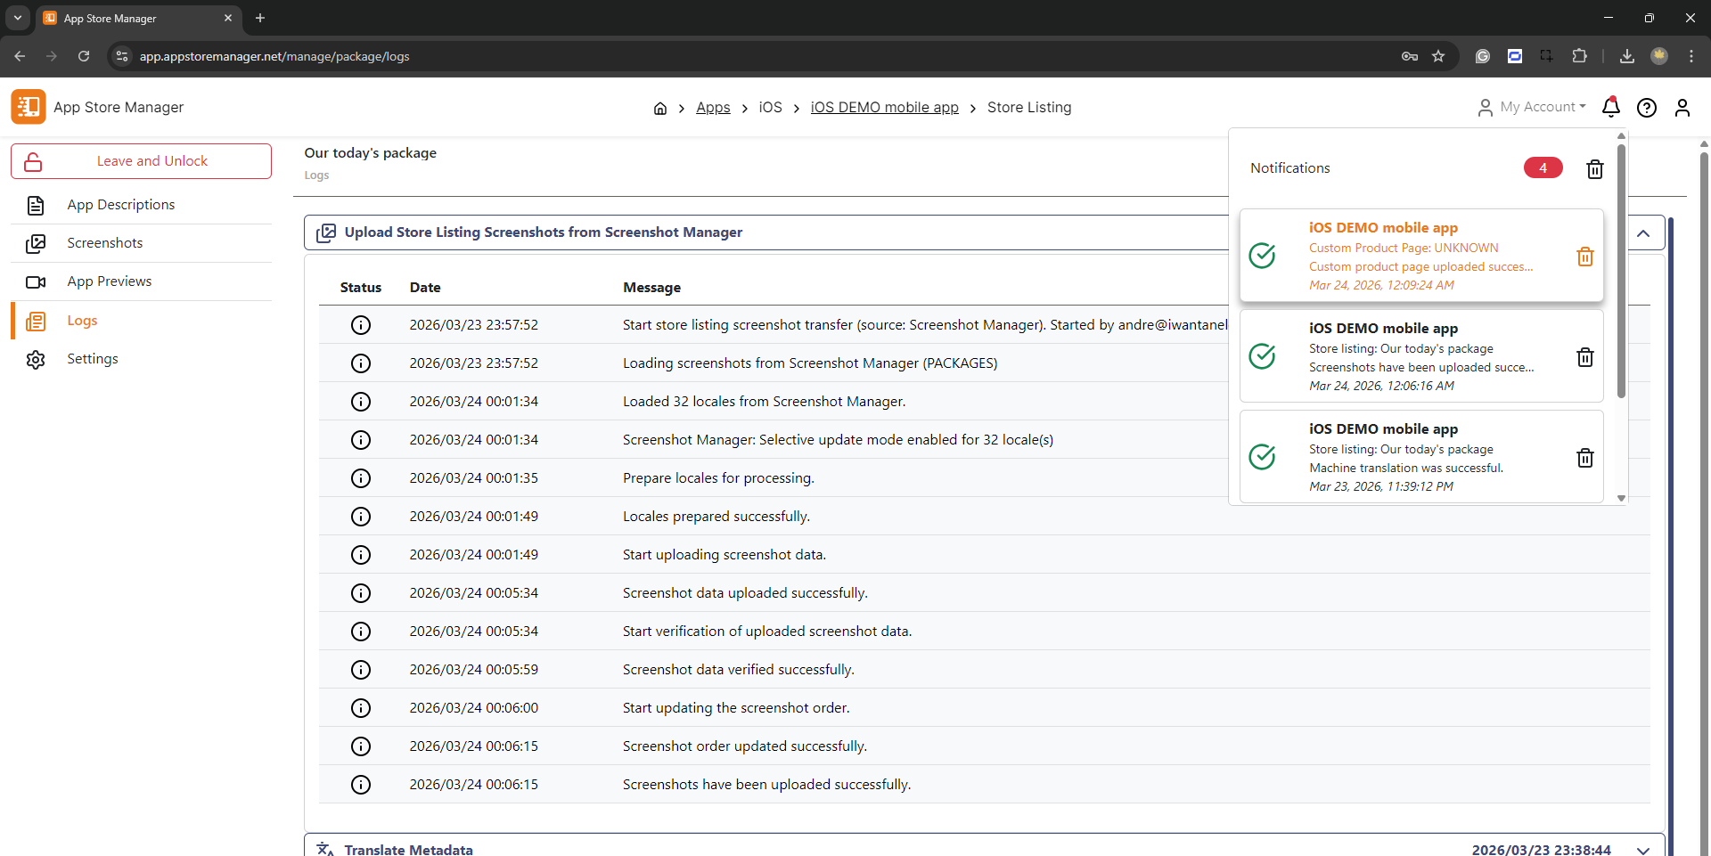
Task: Click the Leave and Unlock button
Action: pyautogui.click(x=141, y=161)
